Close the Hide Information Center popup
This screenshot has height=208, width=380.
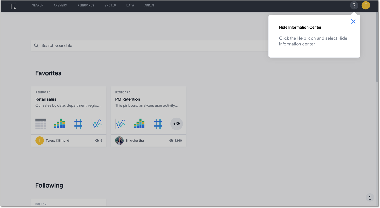(353, 22)
